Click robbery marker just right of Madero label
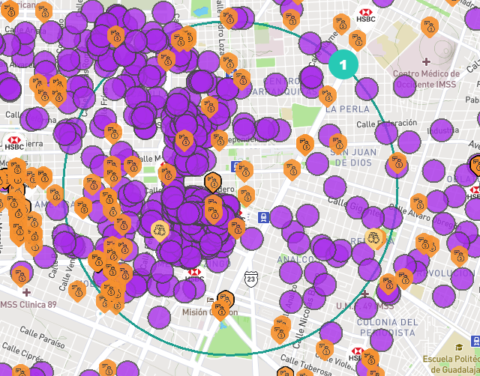The width and height of the screenshot is (480, 376). [246, 195]
